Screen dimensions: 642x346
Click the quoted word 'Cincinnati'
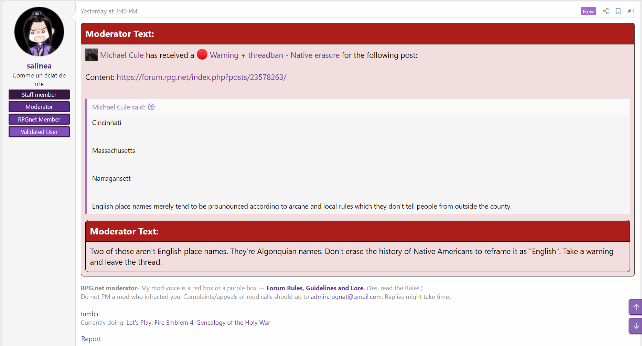(107, 123)
